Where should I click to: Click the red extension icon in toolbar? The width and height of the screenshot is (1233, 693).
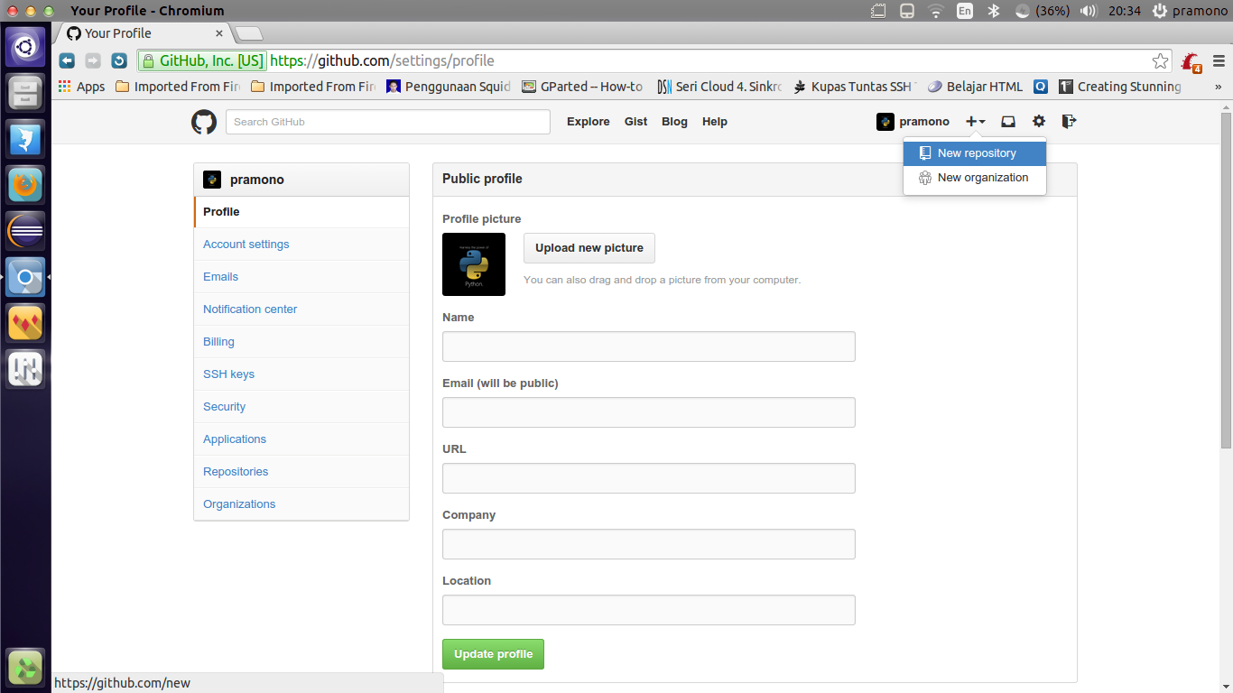point(1191,61)
